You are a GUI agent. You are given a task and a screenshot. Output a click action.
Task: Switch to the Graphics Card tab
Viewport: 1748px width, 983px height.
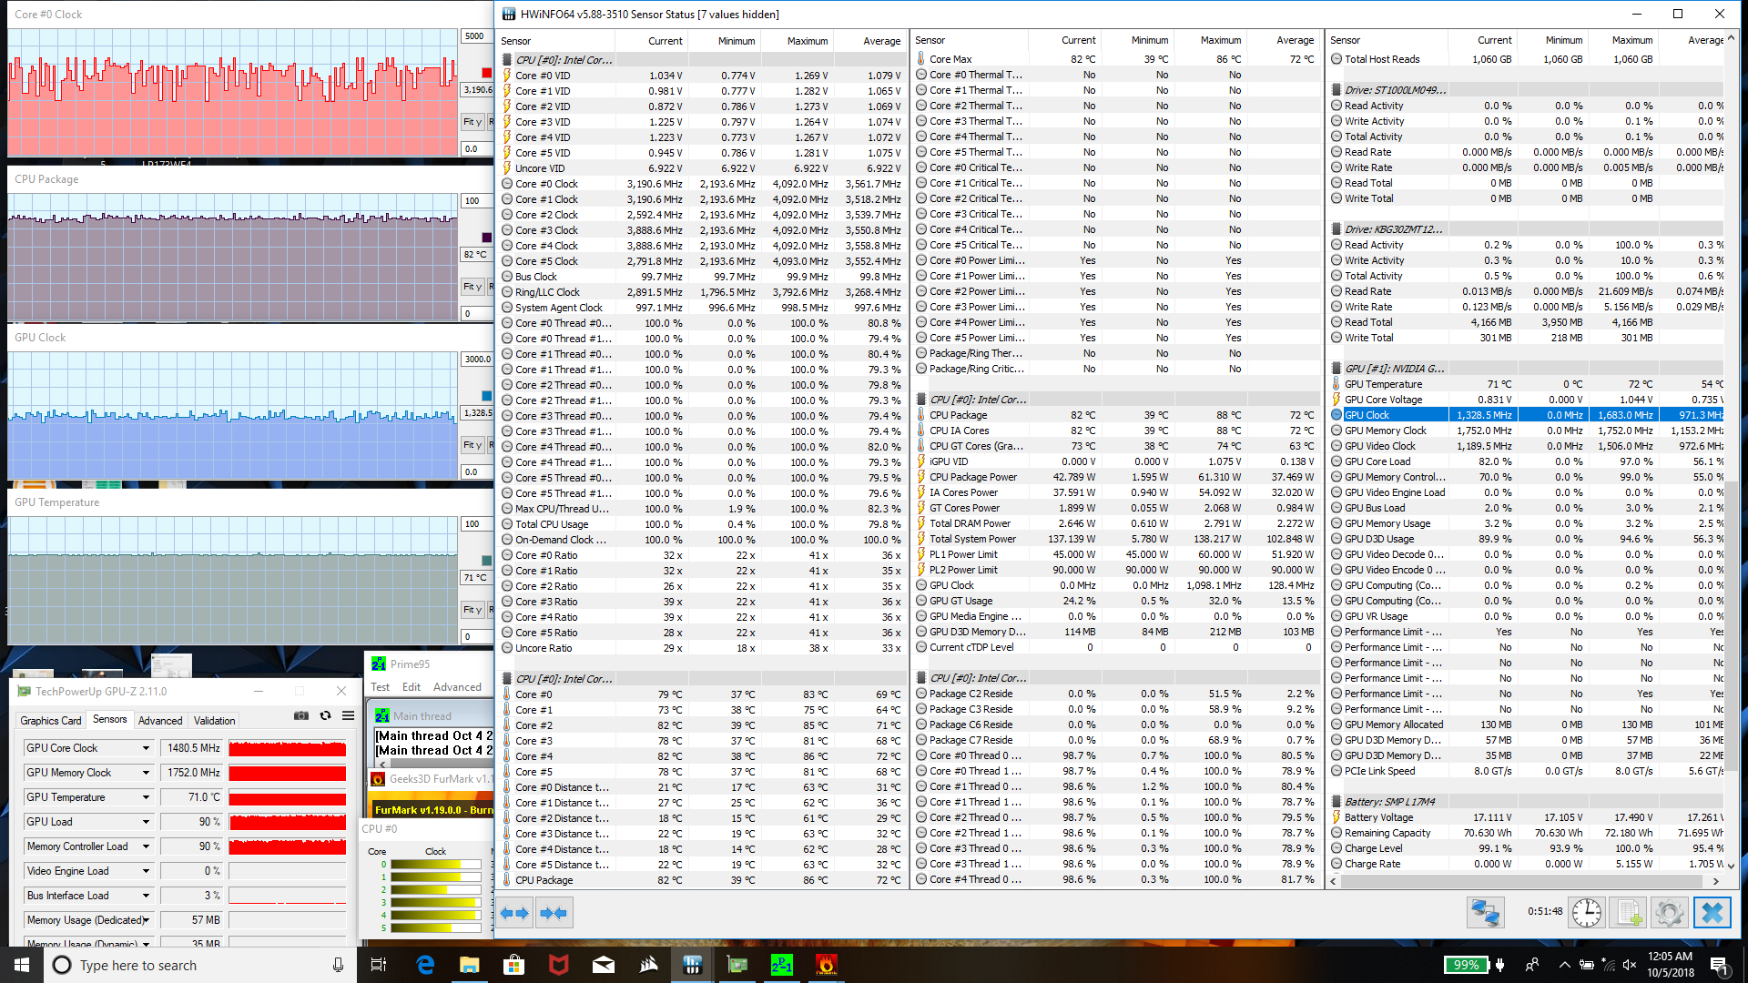tap(51, 720)
